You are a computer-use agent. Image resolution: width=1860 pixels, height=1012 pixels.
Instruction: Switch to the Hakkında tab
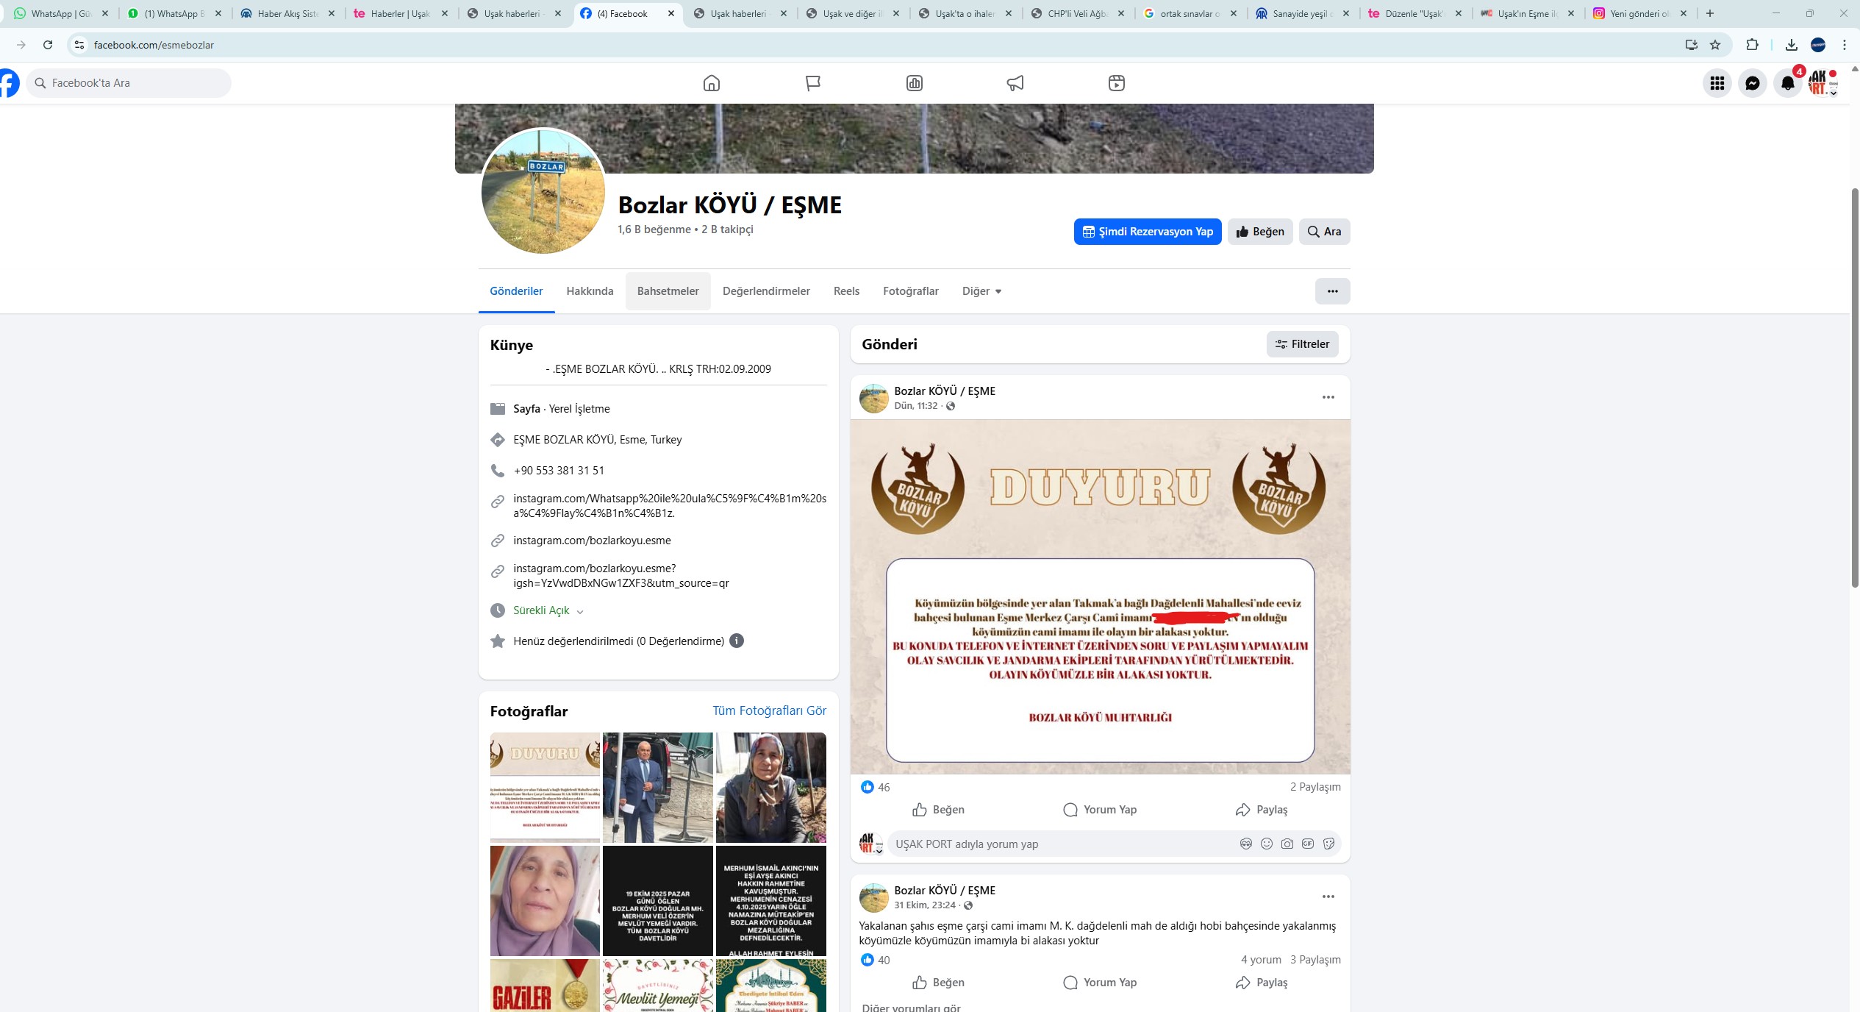coord(589,291)
